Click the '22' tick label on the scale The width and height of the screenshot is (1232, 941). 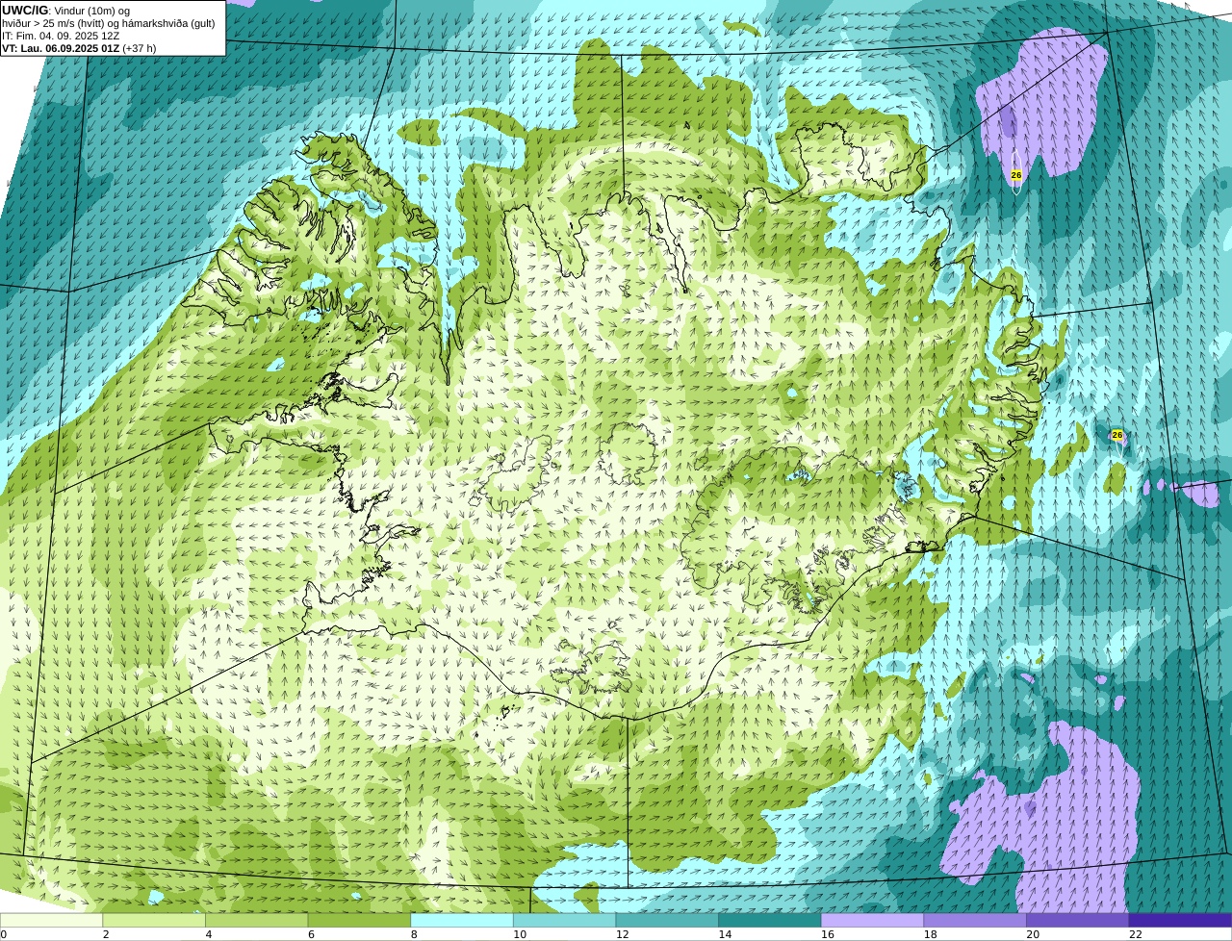pos(1136,934)
